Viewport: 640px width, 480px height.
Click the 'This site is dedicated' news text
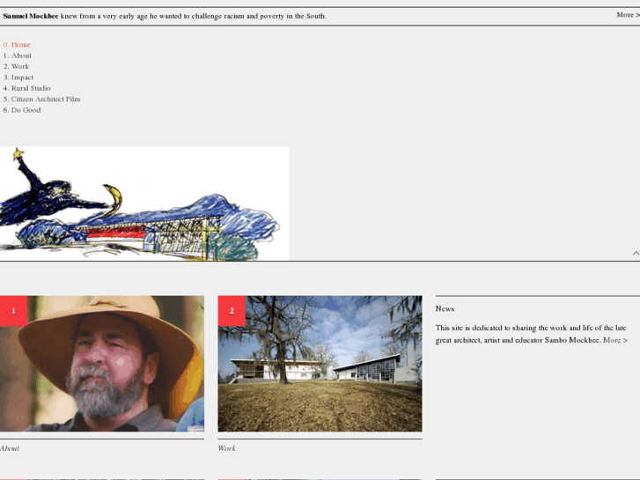tap(531, 334)
